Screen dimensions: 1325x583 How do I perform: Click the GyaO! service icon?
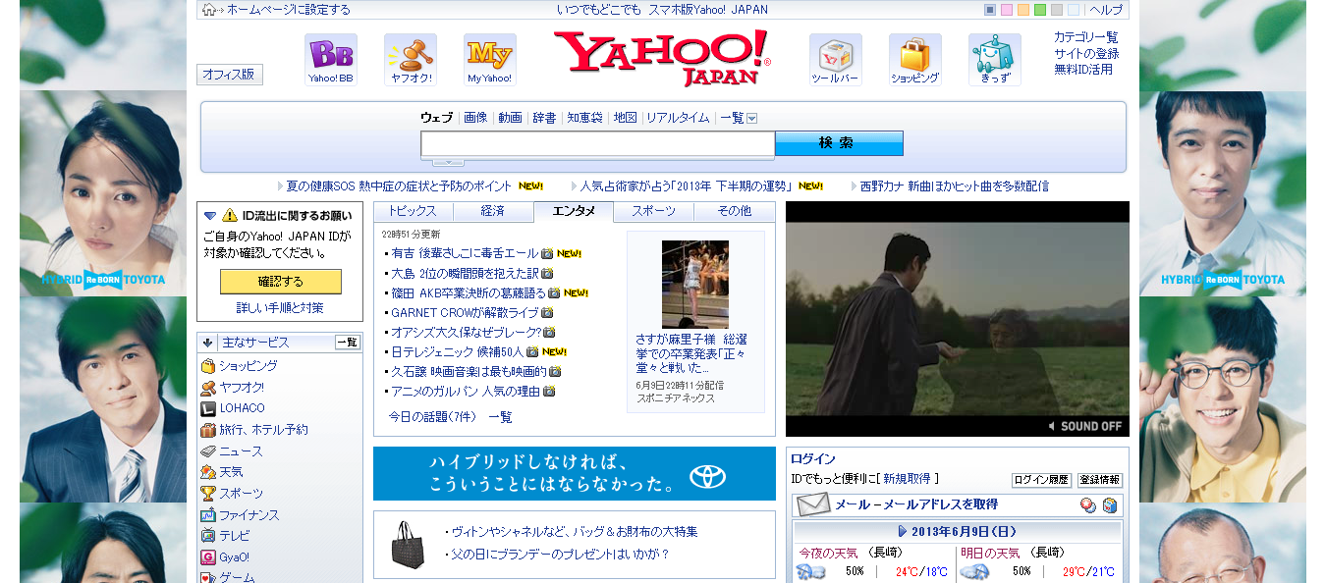pos(208,557)
